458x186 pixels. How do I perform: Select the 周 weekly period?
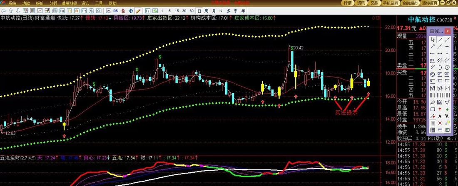coord(206,11)
